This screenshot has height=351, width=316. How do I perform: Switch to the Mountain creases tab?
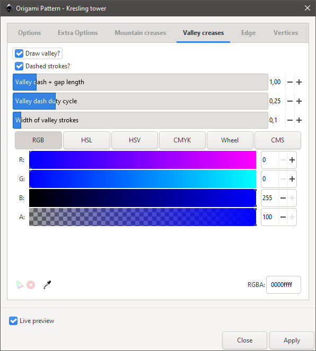click(x=141, y=33)
